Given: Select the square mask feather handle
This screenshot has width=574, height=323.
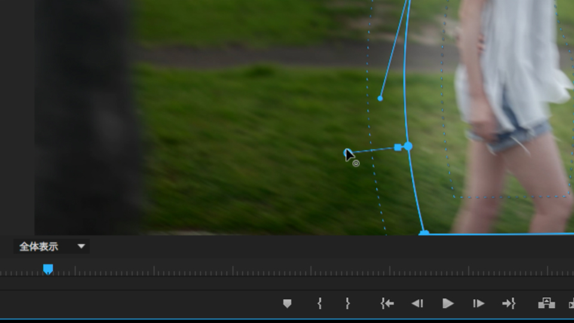Looking at the screenshot, I should [398, 148].
